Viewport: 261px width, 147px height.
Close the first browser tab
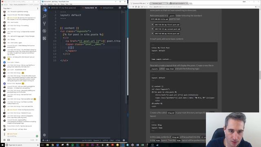[148, 3]
